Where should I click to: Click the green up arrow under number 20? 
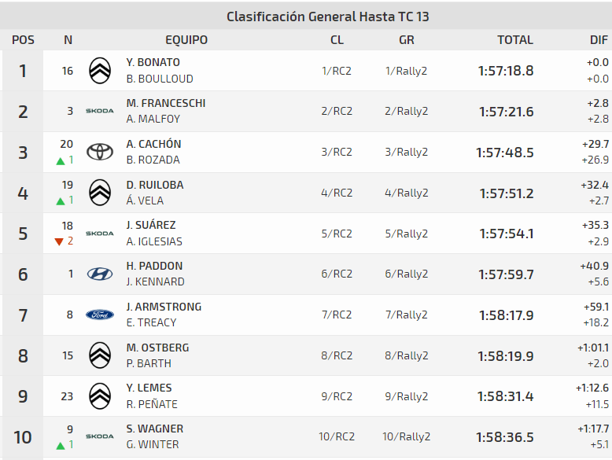click(x=60, y=161)
